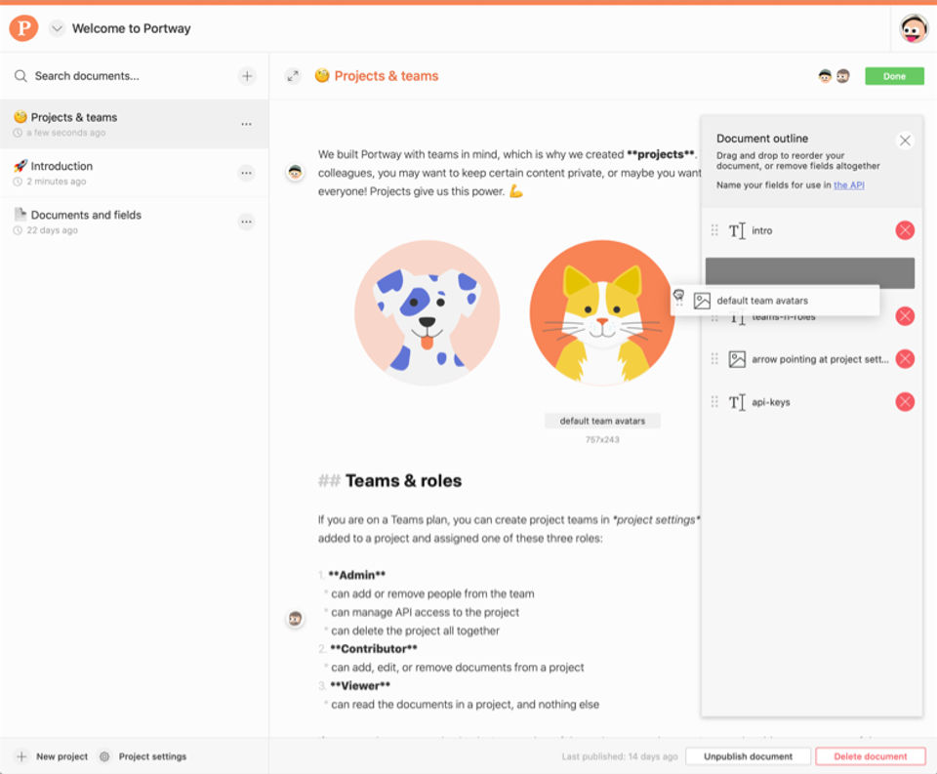The image size is (937, 774).
Task: Add a new document with plus icon
Action: (x=247, y=76)
